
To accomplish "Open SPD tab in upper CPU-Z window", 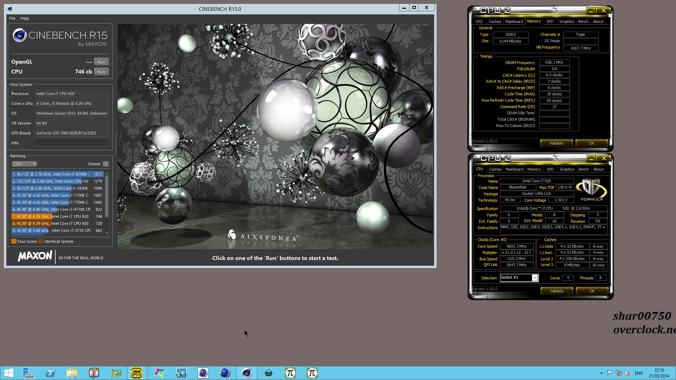I will (x=550, y=21).
